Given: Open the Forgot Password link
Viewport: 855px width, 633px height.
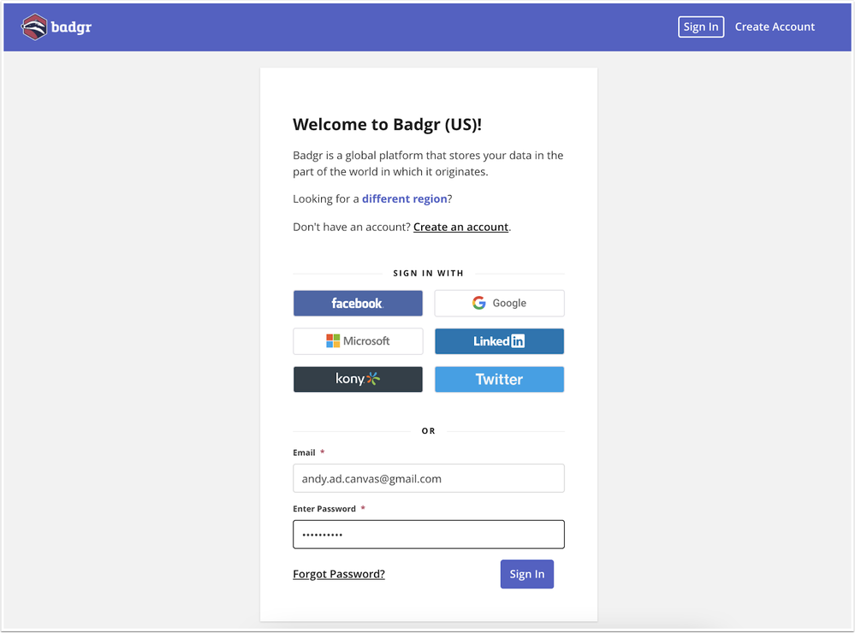Looking at the screenshot, I should tap(339, 574).
